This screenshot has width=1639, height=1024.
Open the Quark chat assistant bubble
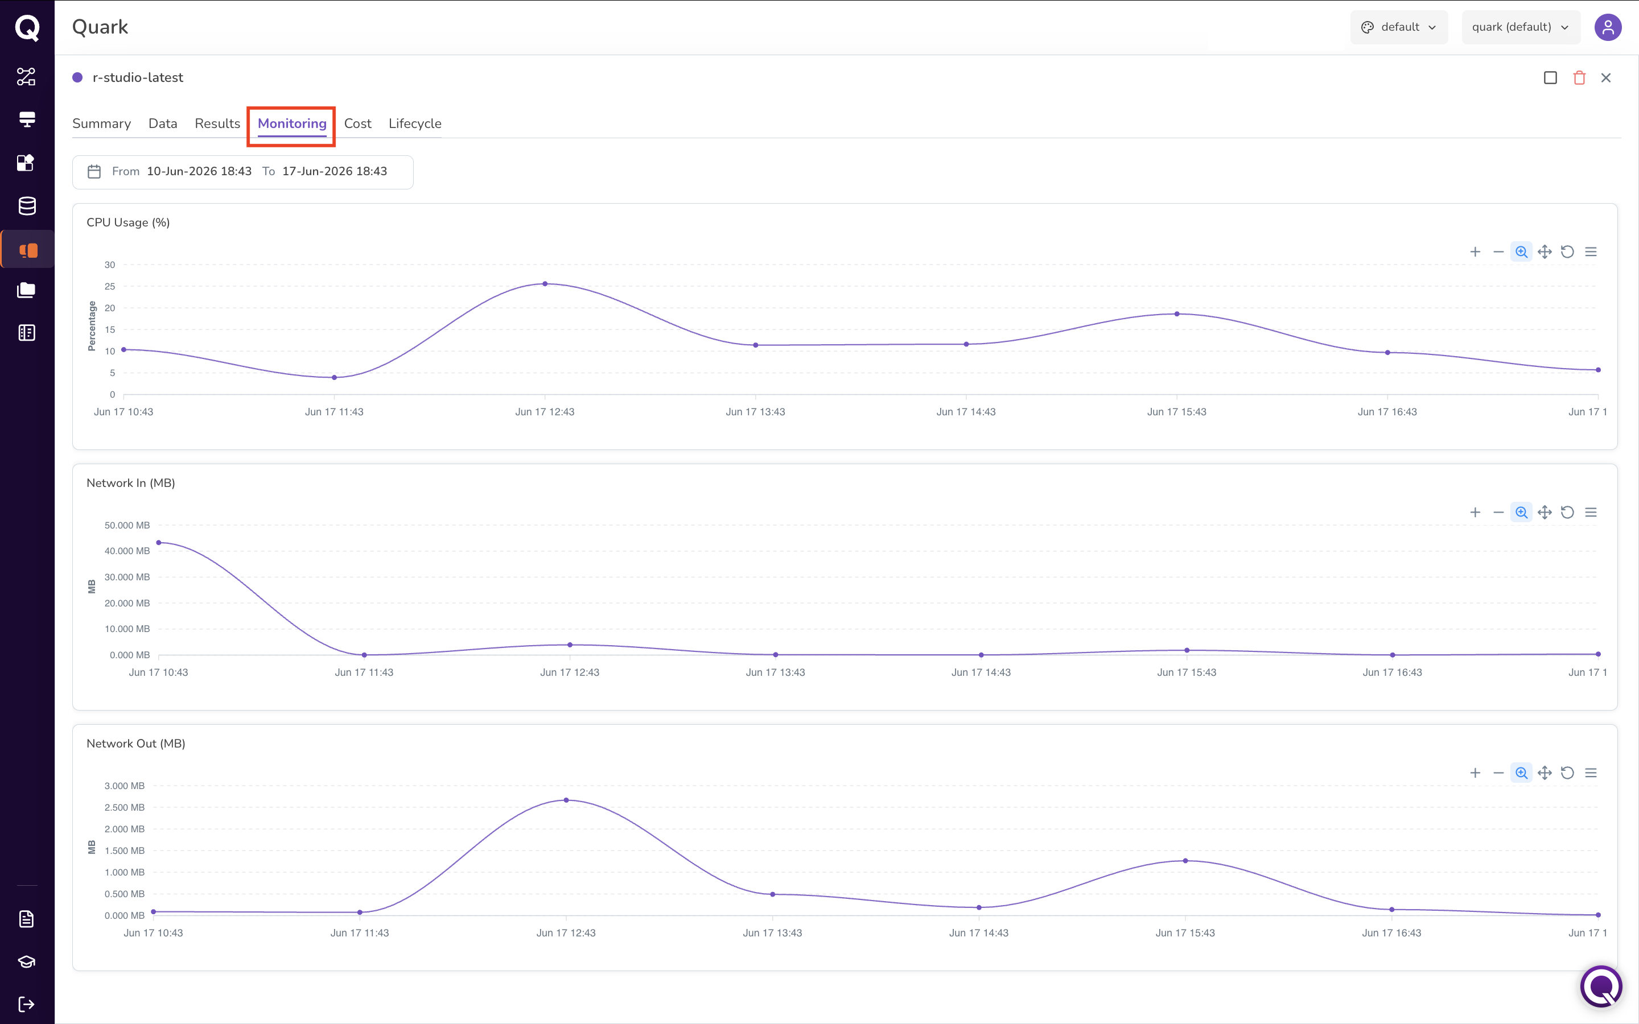(1601, 987)
